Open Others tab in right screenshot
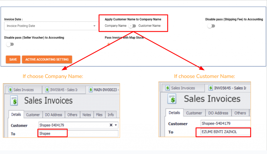Image resolution: width=267 pixels, height=154 pixels. coord(240,113)
